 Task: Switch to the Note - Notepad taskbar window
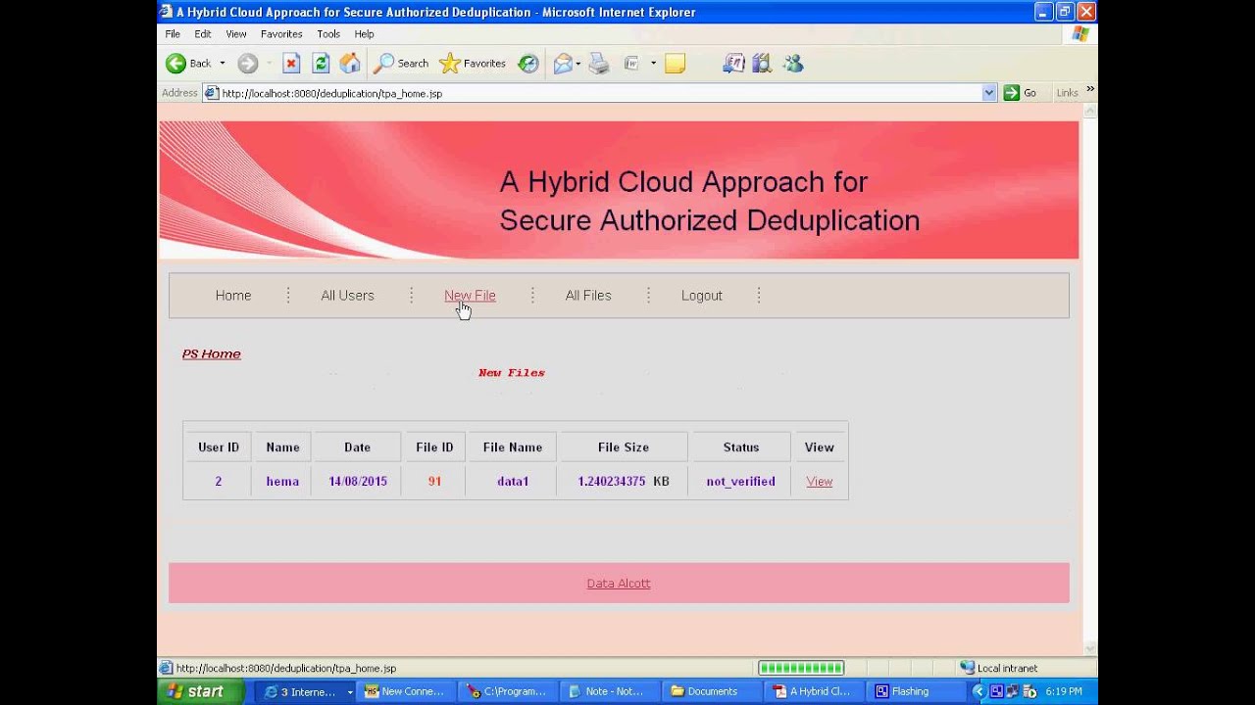611,691
